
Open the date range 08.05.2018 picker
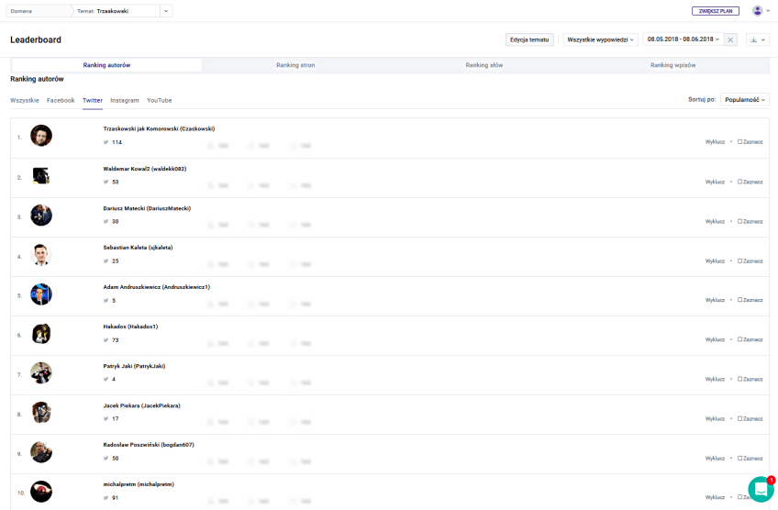pos(683,39)
